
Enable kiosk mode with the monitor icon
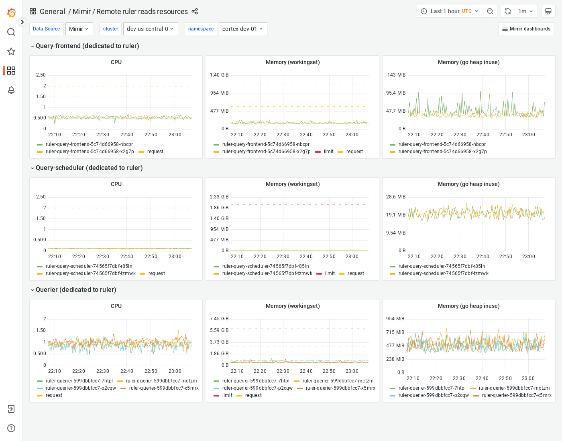click(x=548, y=11)
